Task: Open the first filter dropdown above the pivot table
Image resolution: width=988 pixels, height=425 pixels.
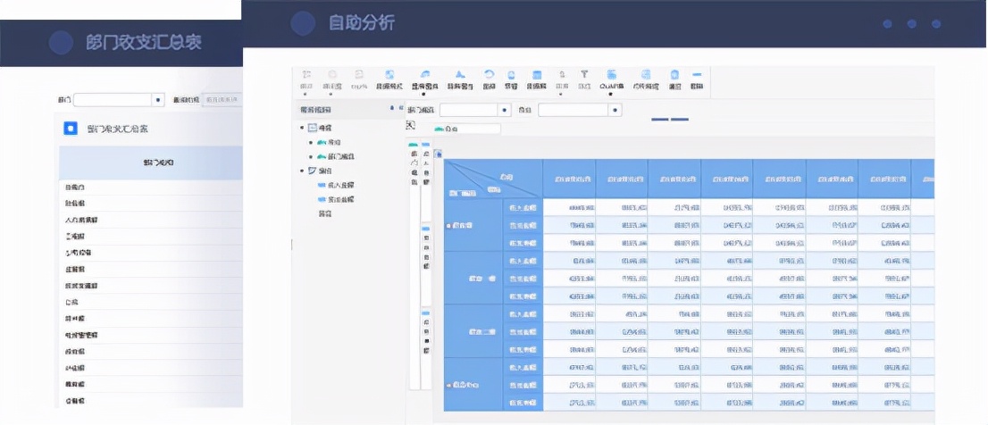Action: tap(475, 110)
